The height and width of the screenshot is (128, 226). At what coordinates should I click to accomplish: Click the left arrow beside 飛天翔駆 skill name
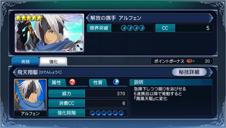(x=15, y=72)
